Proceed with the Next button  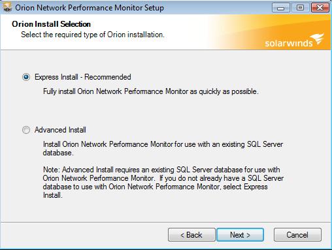[240, 235]
